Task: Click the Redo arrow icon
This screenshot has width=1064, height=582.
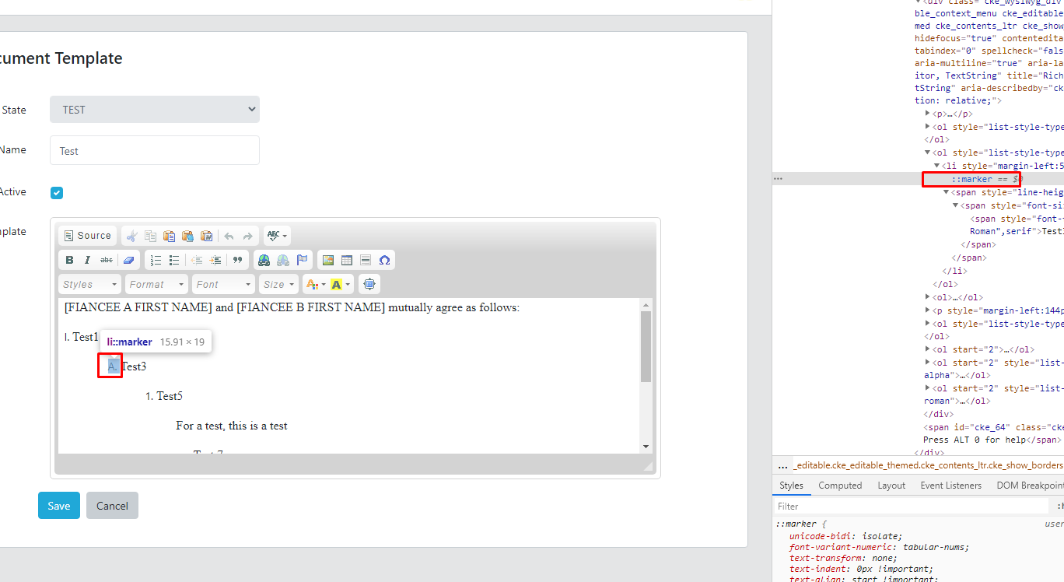Action: click(x=247, y=236)
